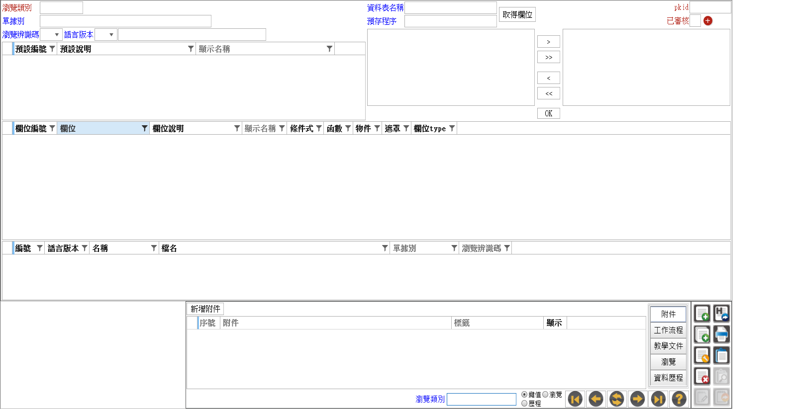Screen dimensions: 788x409
Task: Click the delete document icon with red X
Action: pos(702,377)
